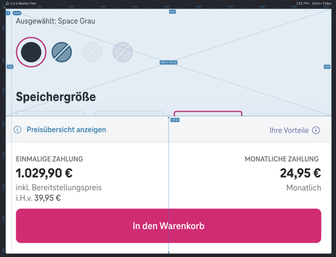Select the Space Grau color swatch
336x257 pixels.
coord(31,52)
